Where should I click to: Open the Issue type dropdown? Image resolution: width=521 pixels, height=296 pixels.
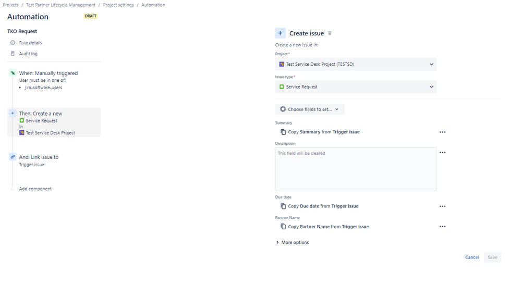pos(356,87)
